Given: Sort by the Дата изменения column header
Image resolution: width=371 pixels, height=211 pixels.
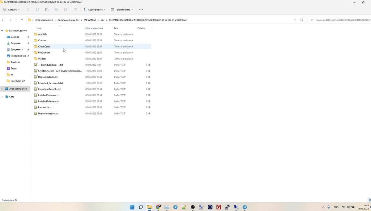Looking at the screenshot, I should point(94,28).
